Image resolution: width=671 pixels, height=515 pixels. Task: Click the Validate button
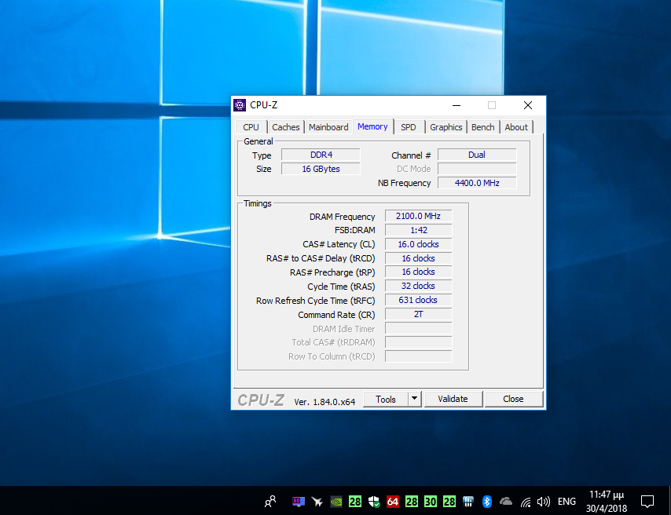click(x=453, y=399)
